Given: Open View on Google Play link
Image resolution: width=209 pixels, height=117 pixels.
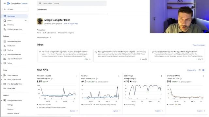Looking at the screenshot, I should (x=71, y=24).
